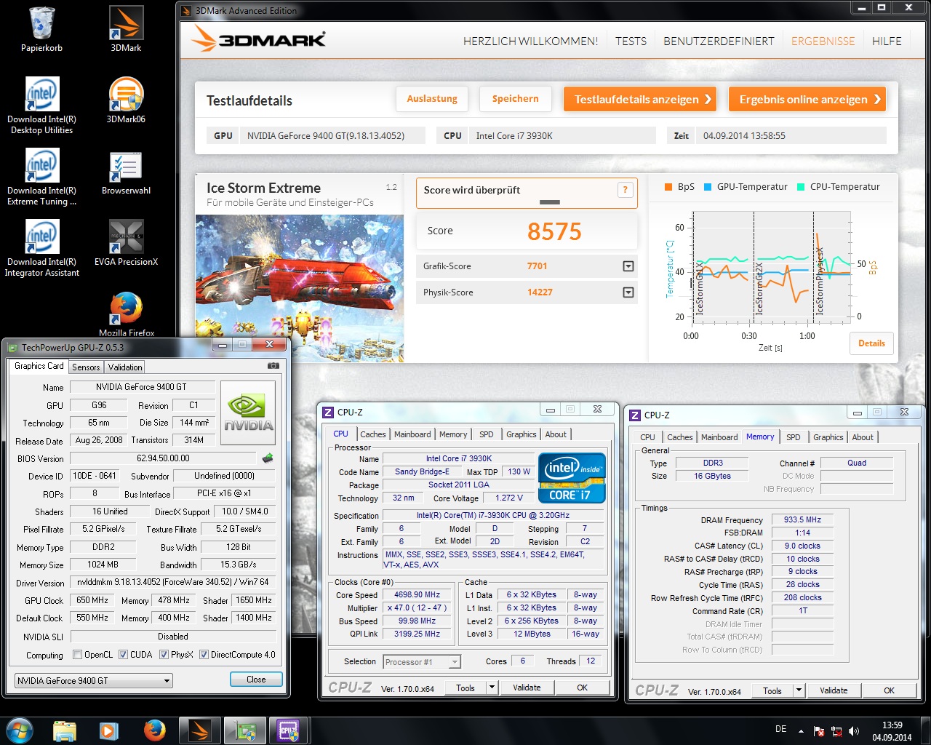The width and height of the screenshot is (931, 745).
Task: Click the Tools button in CPU-Z CPU window
Action: pyautogui.click(x=465, y=688)
